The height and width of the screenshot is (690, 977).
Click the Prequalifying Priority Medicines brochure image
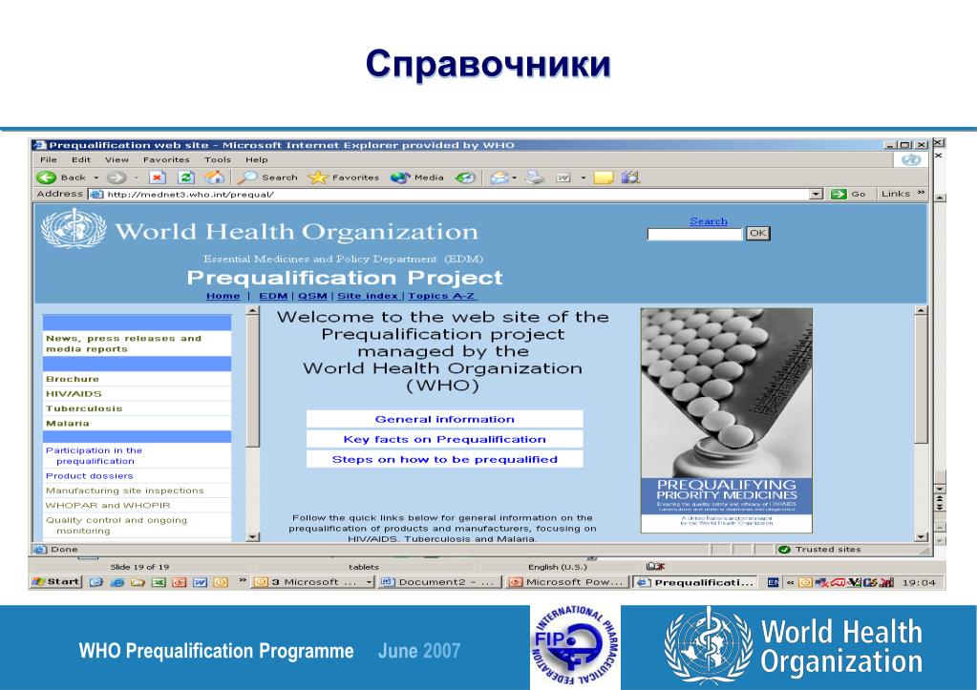727,421
